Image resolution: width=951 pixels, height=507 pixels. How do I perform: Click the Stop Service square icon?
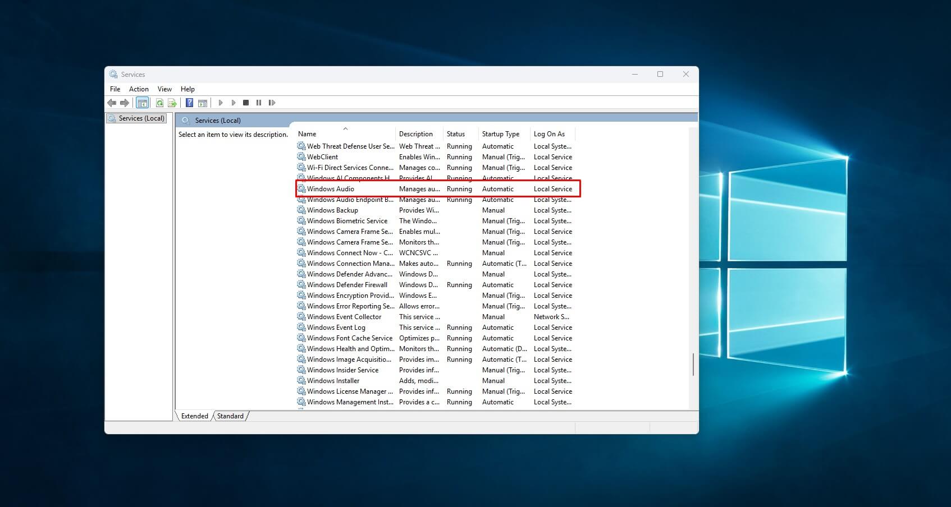246,103
